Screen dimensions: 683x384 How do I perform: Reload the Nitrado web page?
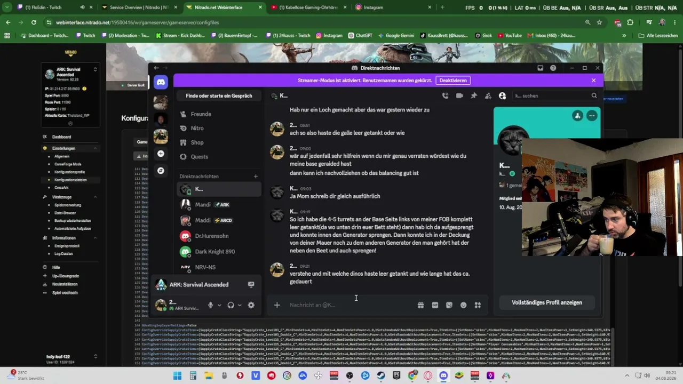click(34, 22)
